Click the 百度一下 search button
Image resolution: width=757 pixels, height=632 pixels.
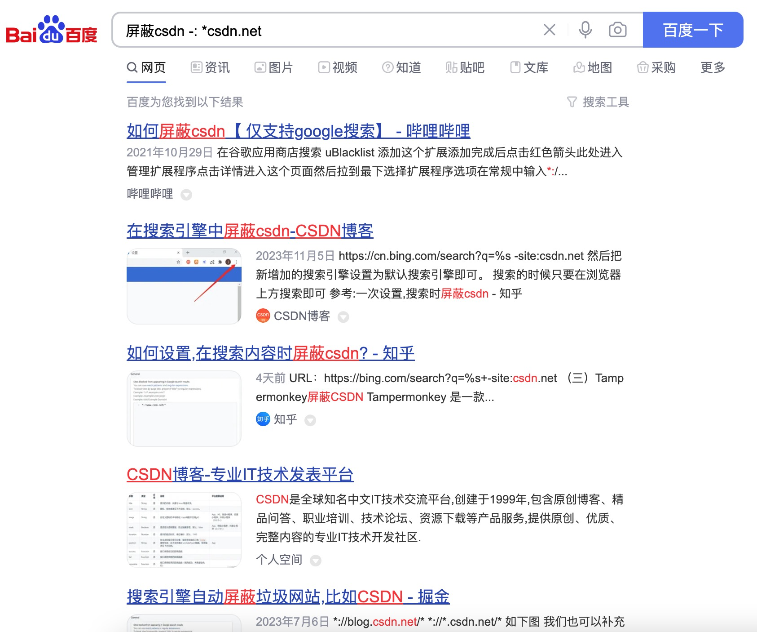[x=693, y=30]
